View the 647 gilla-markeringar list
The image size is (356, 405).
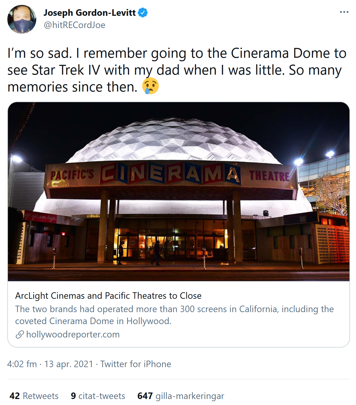tap(181, 396)
